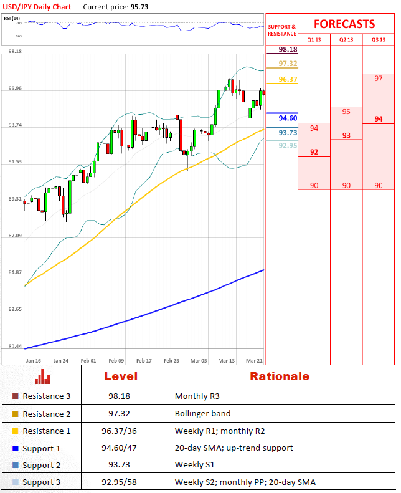
Task: Click the Support 3 light blue swatch
Action: click(16, 482)
